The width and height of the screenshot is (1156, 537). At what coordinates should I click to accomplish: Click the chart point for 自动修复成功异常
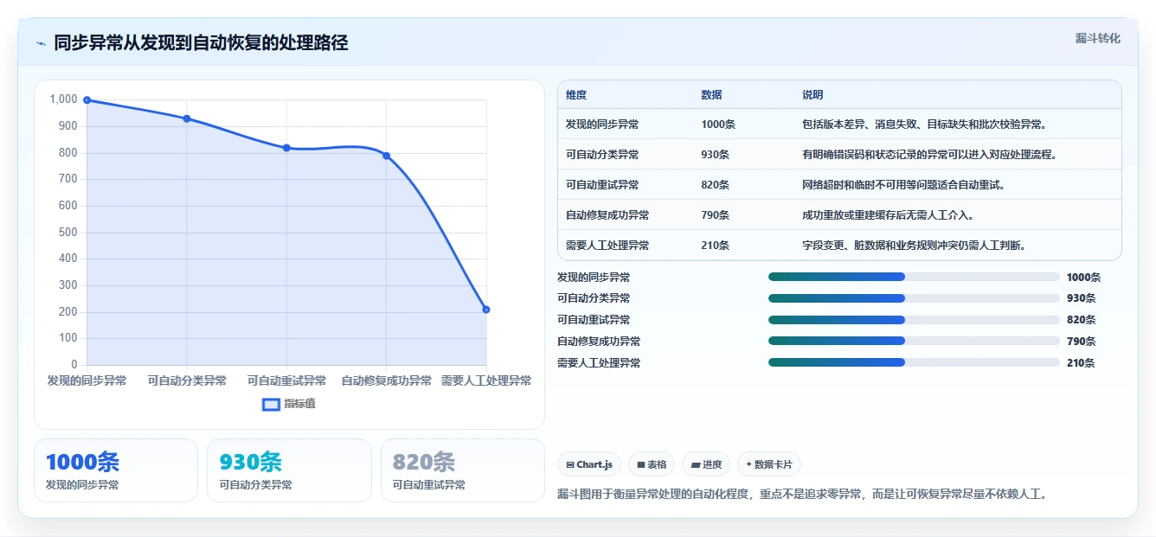[x=387, y=156]
